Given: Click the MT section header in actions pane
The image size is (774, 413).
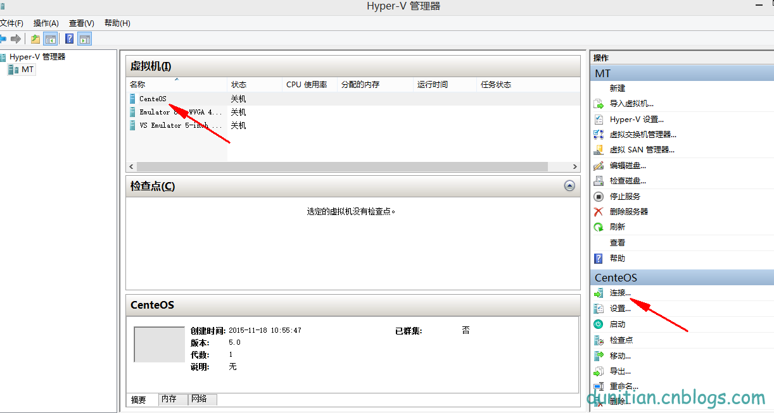Looking at the screenshot, I should (x=682, y=73).
